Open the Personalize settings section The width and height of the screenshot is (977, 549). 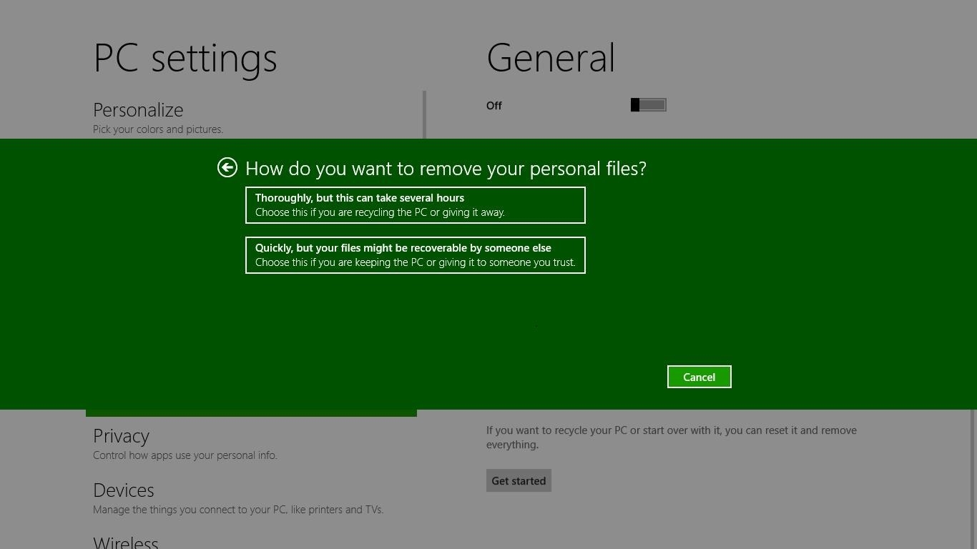point(138,109)
